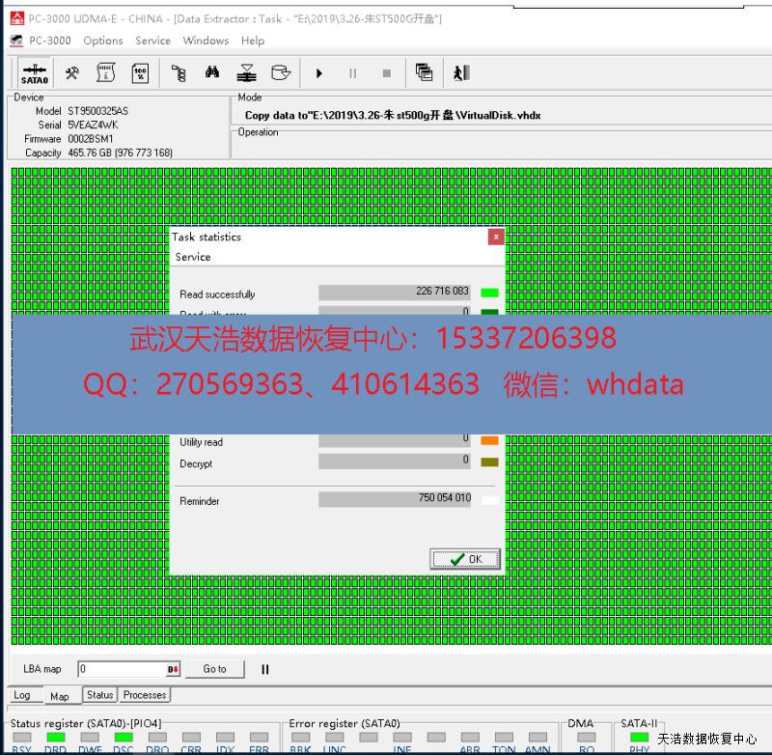Click the LBA map input field
772x755 pixels.
click(x=122, y=669)
